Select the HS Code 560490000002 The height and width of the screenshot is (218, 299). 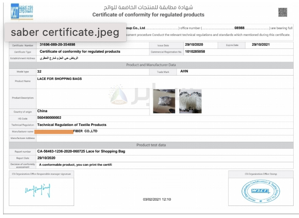point(49,118)
